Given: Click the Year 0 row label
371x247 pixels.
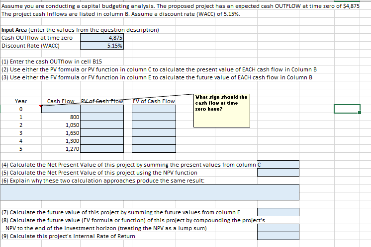Looking at the screenshot, I should [21, 109].
